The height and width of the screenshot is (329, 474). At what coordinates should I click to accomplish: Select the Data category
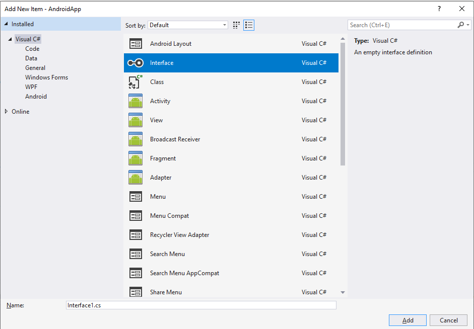31,58
